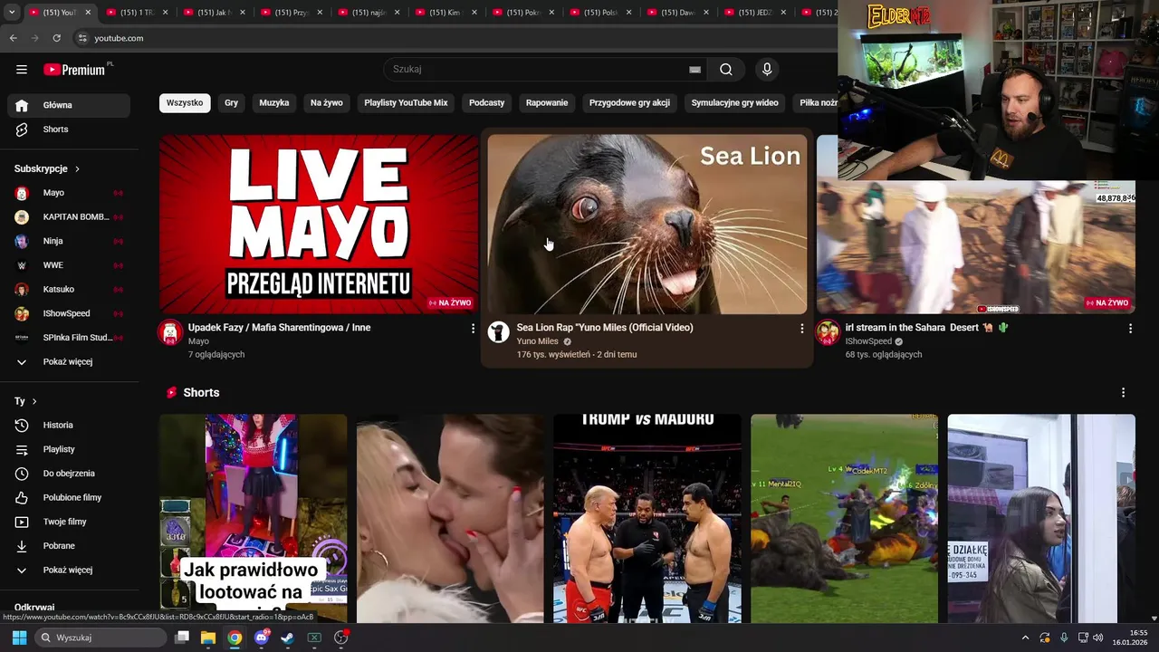Open the Chrome tab search dropdown arrow
The image size is (1159, 652).
coord(11,13)
